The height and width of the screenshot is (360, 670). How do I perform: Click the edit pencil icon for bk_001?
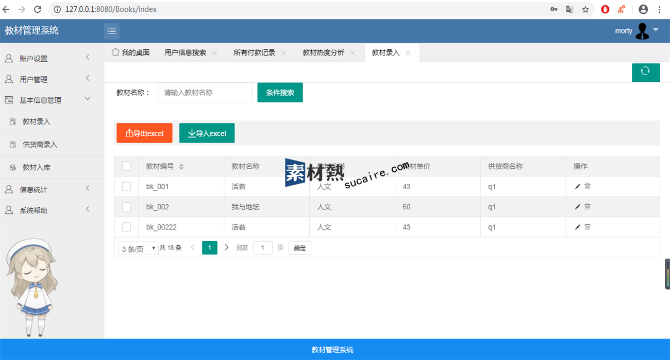(577, 187)
